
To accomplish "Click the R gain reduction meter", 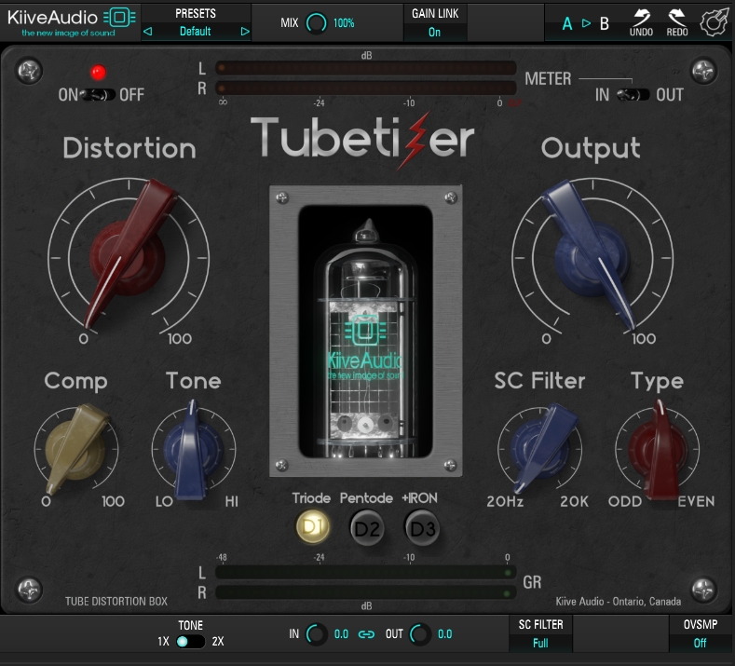I will 365,592.
